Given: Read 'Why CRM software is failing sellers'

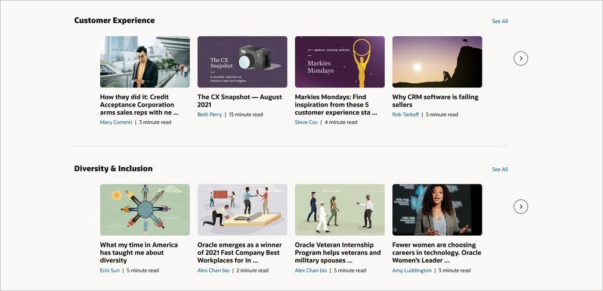Looking at the screenshot, I should coord(435,101).
